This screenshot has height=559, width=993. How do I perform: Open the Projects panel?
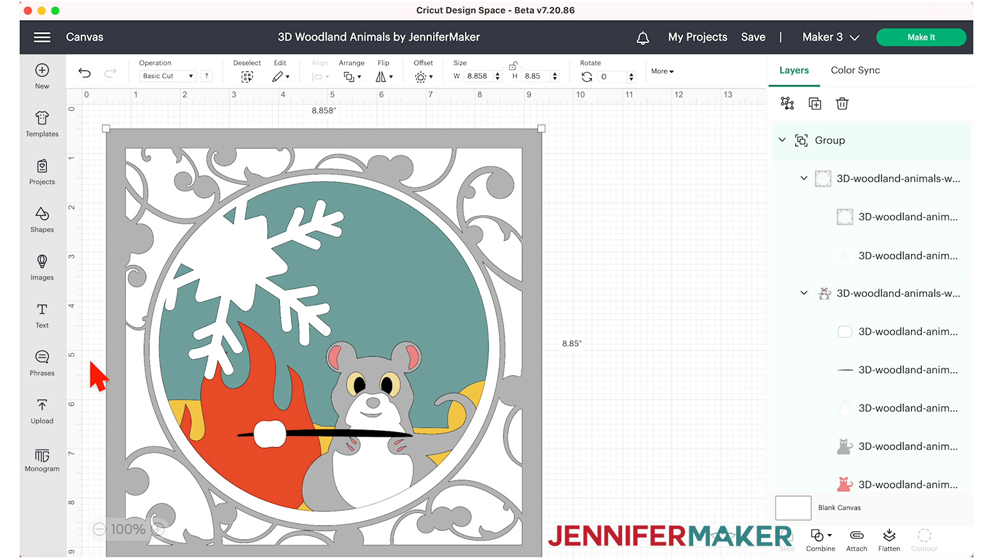(x=42, y=172)
